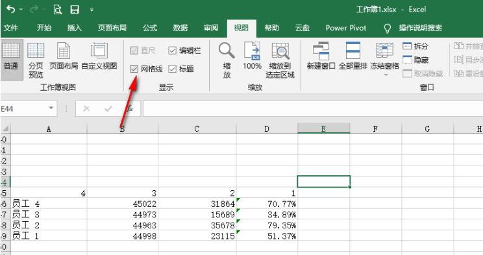
Task: Open the Home (开始) tab
Action: pos(44,28)
